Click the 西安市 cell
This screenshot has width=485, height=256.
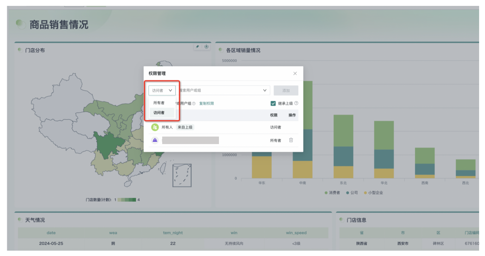(x=403, y=243)
